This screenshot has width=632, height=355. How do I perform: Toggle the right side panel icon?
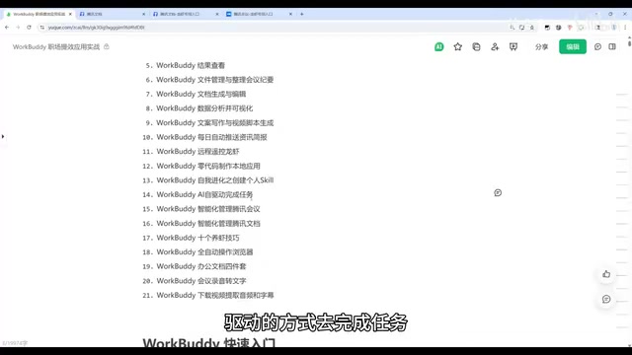click(x=612, y=46)
